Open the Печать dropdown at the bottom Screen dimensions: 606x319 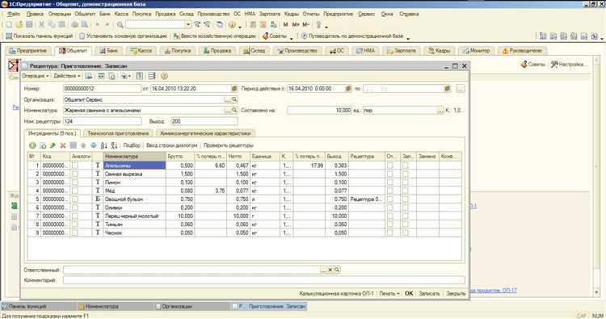(389, 293)
